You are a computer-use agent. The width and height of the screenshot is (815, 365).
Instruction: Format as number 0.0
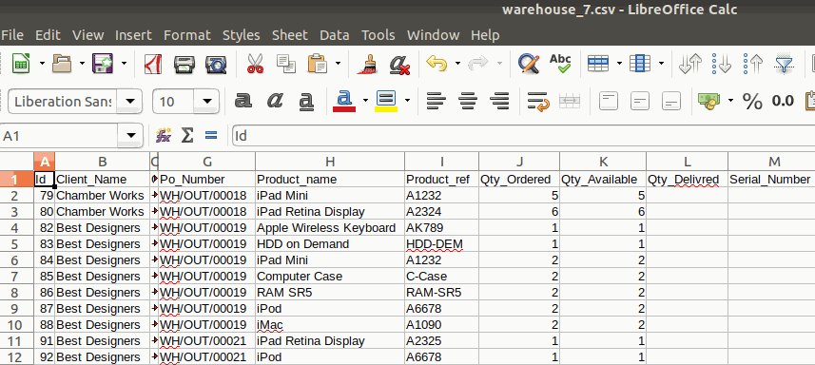click(783, 101)
